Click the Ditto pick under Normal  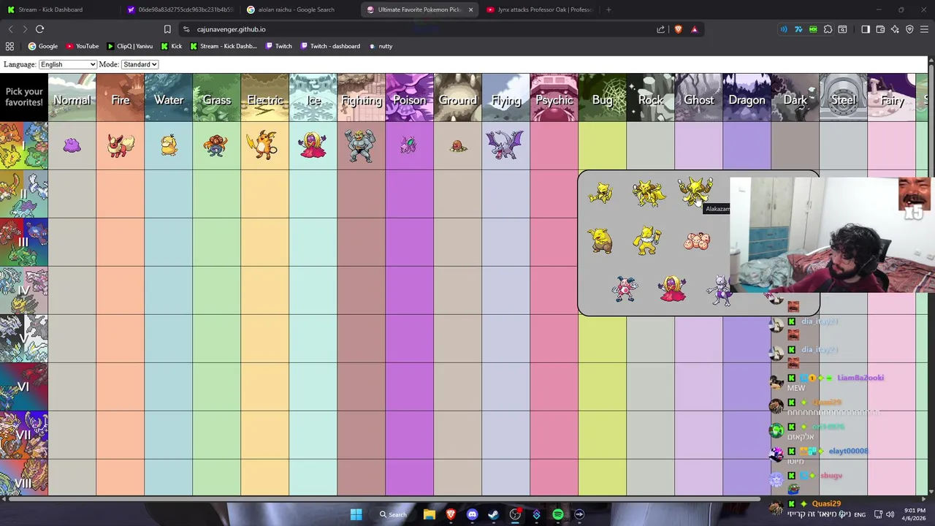point(72,145)
